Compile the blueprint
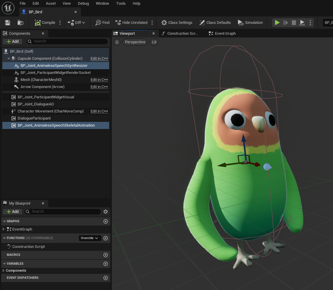The height and width of the screenshot is (290, 333). tap(45, 23)
